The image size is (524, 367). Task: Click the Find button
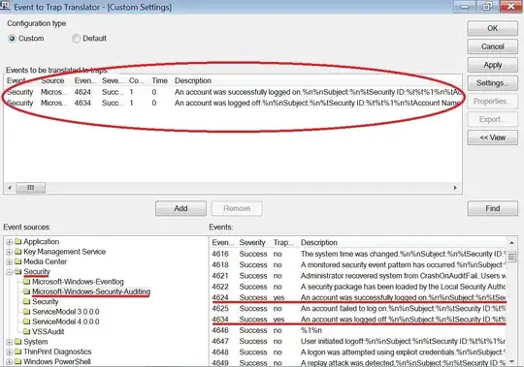pyautogui.click(x=493, y=208)
